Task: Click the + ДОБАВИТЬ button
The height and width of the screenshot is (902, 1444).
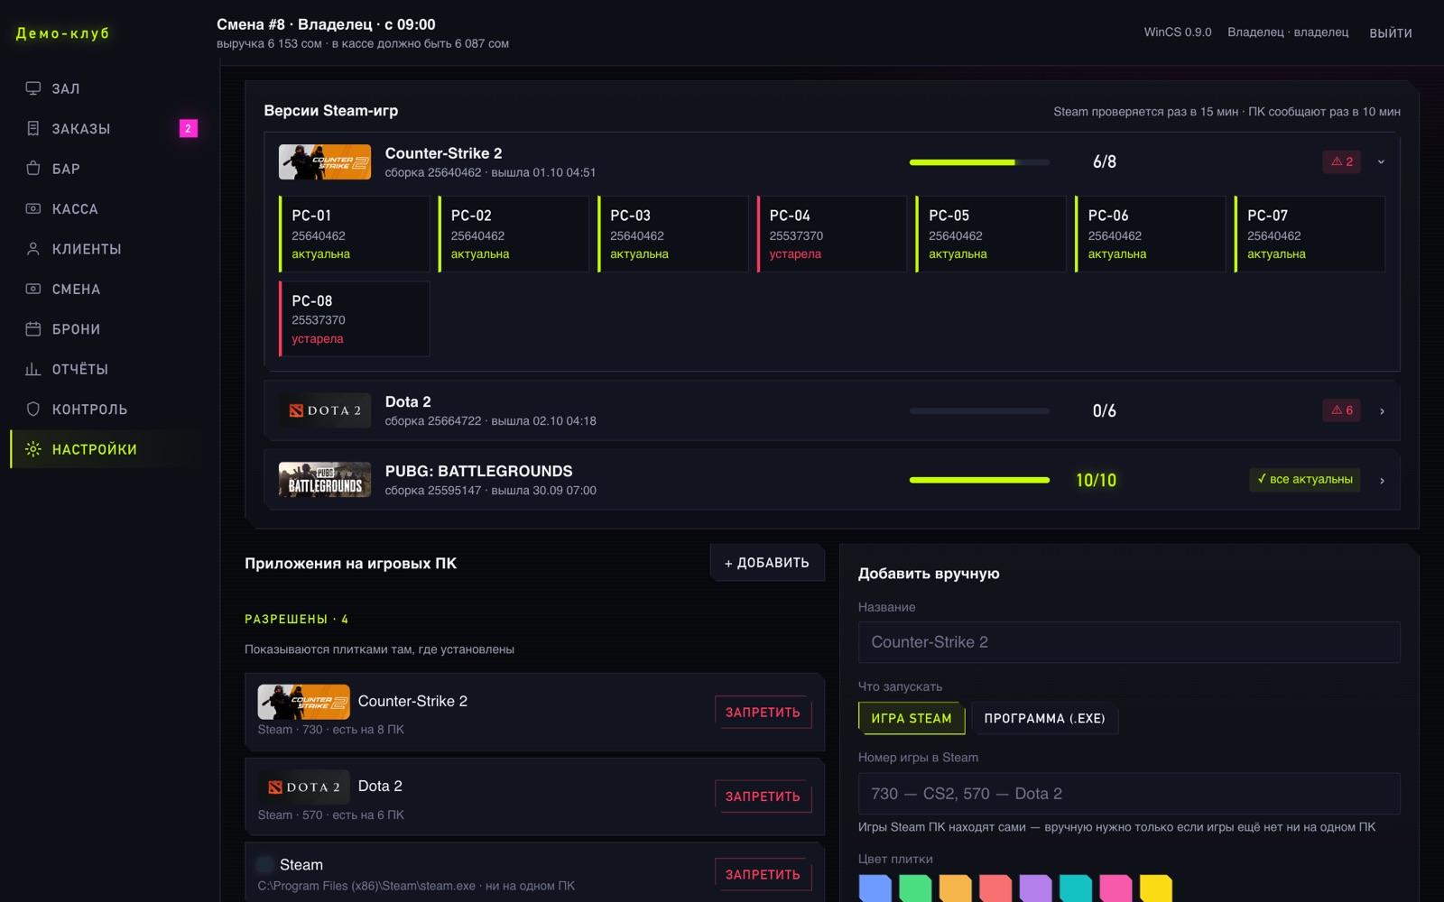Action: click(767, 563)
